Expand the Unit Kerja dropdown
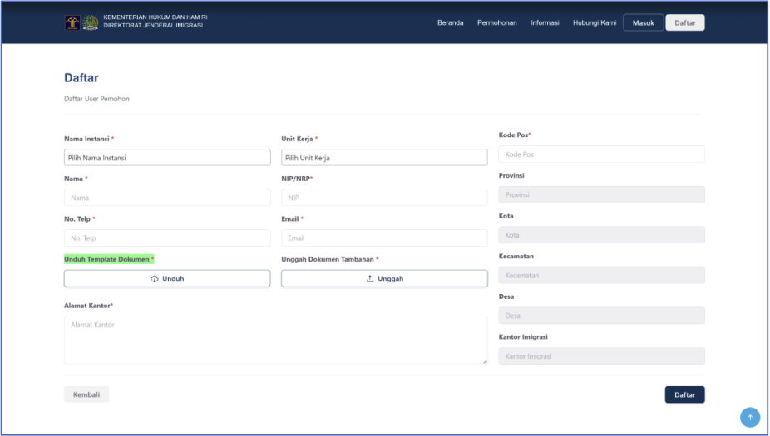Viewport: 770px width, 436px height. [384, 158]
